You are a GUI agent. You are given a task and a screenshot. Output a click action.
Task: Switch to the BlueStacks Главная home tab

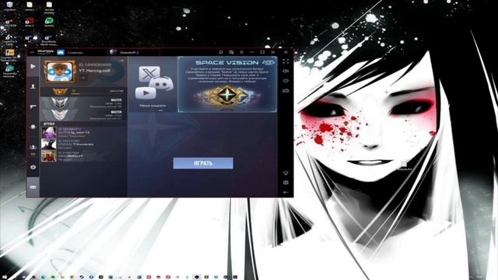(75, 52)
